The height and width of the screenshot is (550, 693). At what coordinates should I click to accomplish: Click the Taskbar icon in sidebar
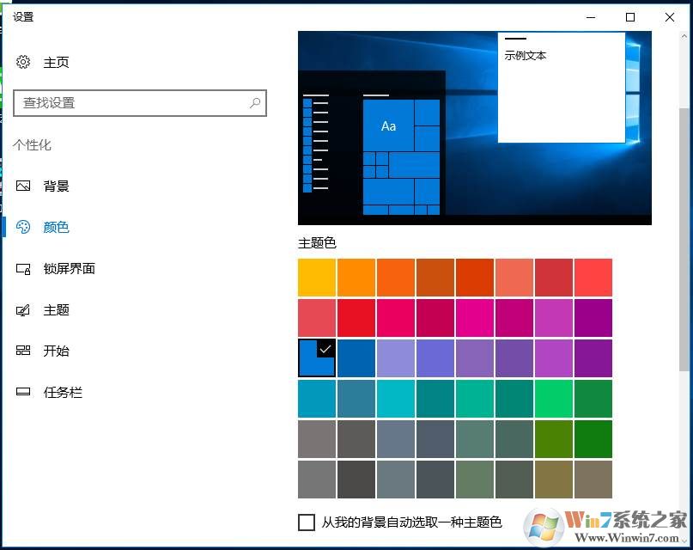click(x=23, y=393)
